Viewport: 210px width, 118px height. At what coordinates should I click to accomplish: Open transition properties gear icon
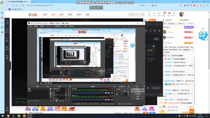[128, 92]
